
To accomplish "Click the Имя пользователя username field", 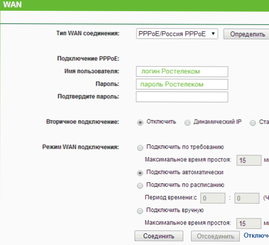I will [x=182, y=71].
